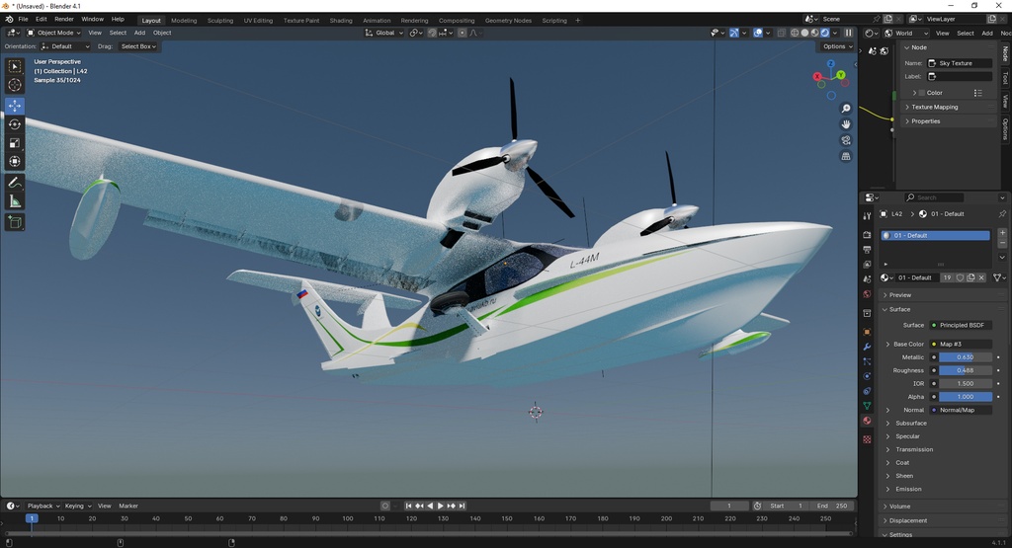Click the Base Color Map #3 button

pyautogui.click(x=961, y=345)
